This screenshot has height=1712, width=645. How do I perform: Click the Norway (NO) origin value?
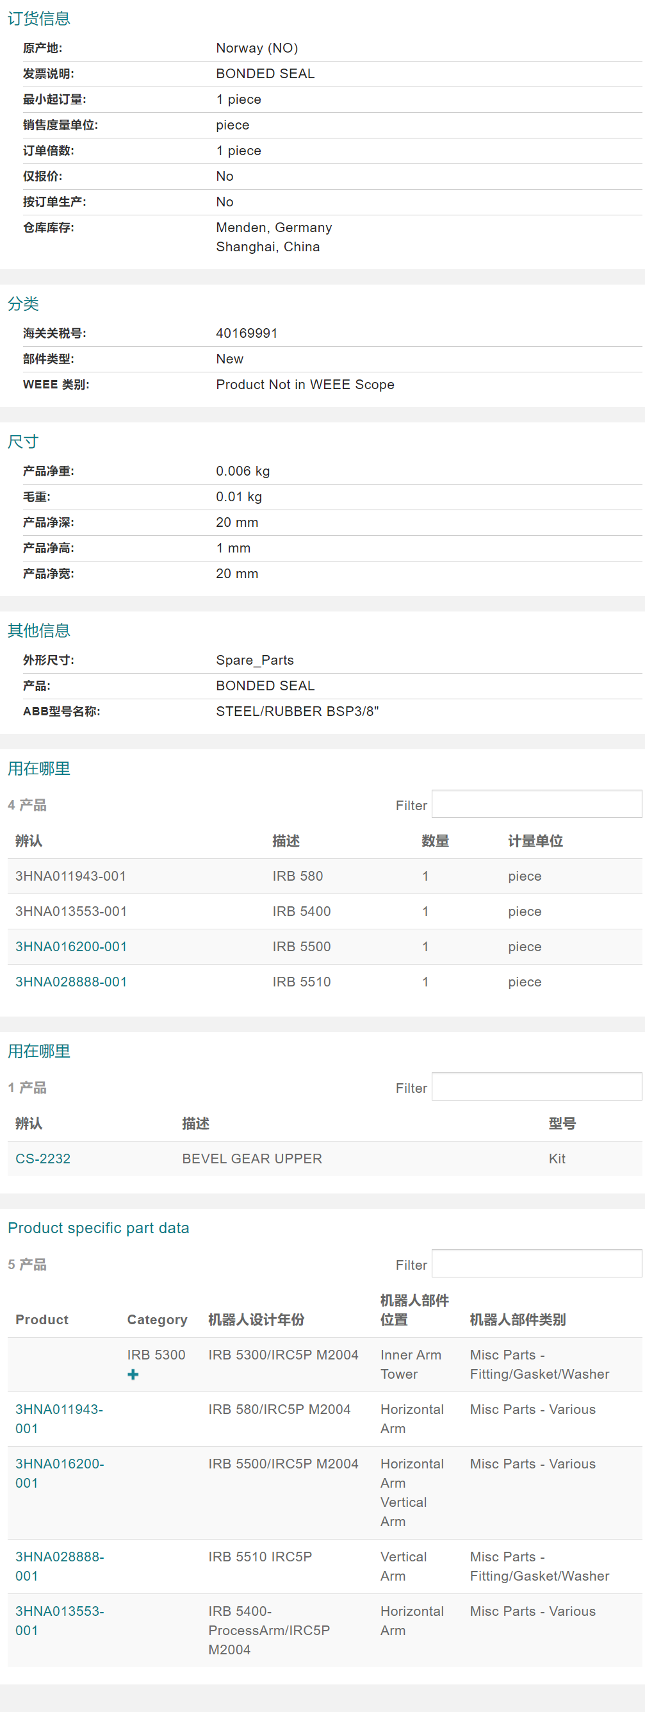point(257,48)
